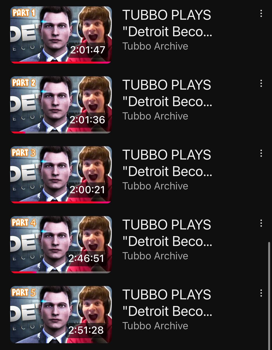This screenshot has width=272, height=350.
Task: Click Tubbo Archive channel name under Part 1
Action: pyautogui.click(x=155, y=46)
